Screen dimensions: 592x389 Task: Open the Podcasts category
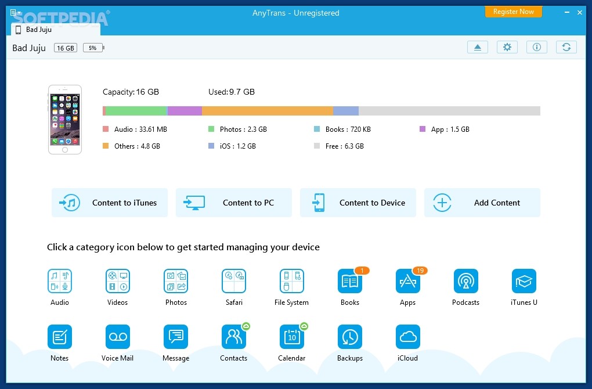[x=465, y=281]
